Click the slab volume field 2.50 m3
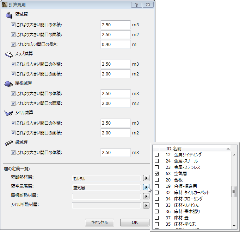 [116, 64]
